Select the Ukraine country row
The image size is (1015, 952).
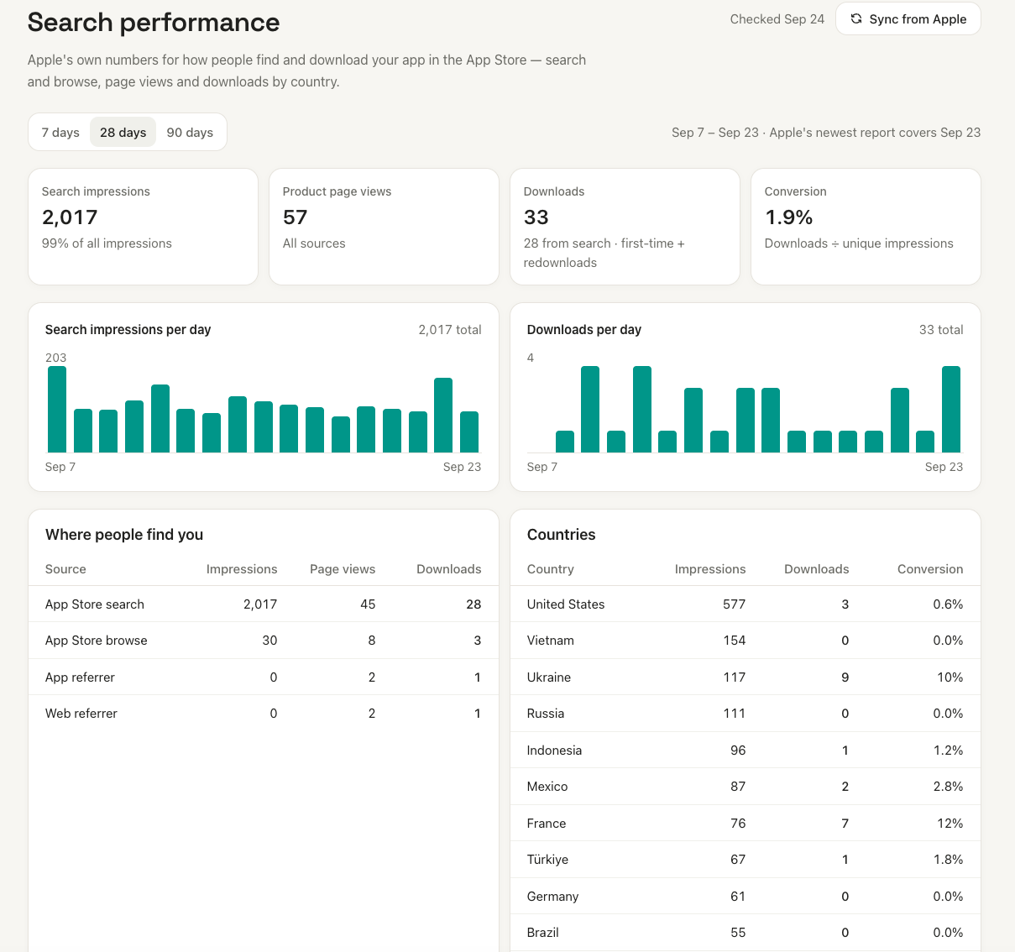tap(746, 677)
